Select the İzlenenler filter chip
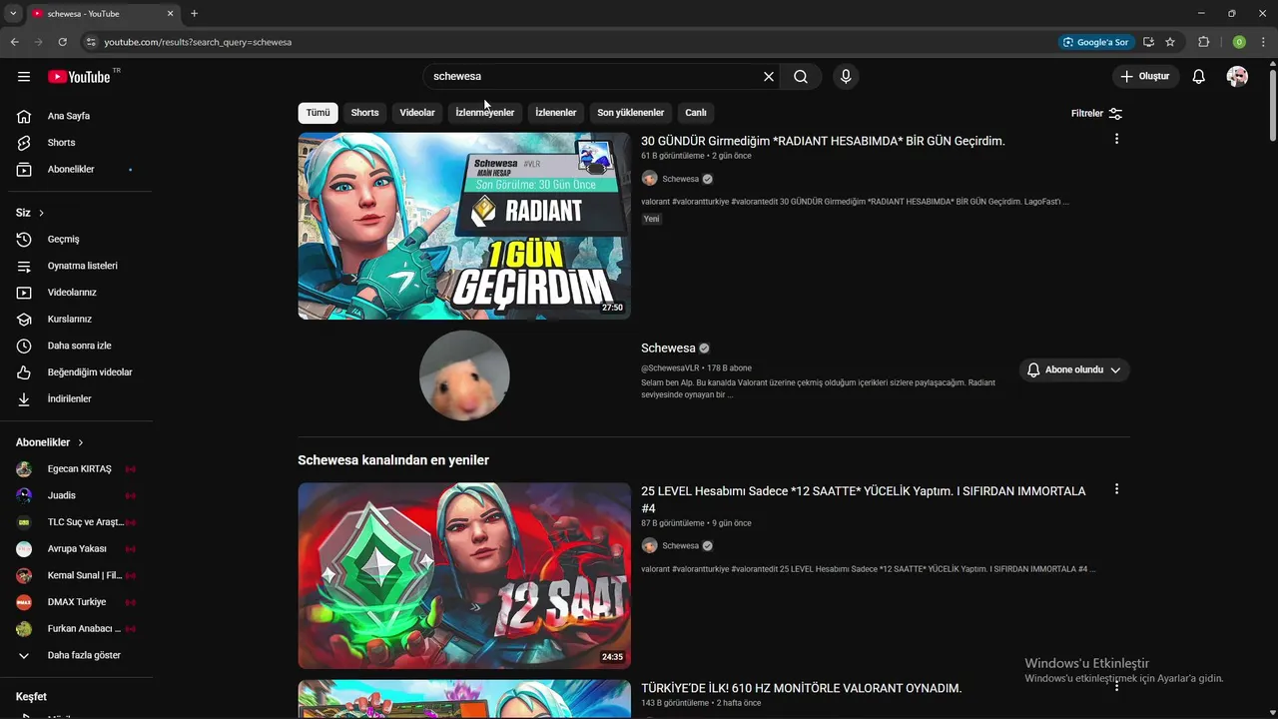 tap(556, 113)
